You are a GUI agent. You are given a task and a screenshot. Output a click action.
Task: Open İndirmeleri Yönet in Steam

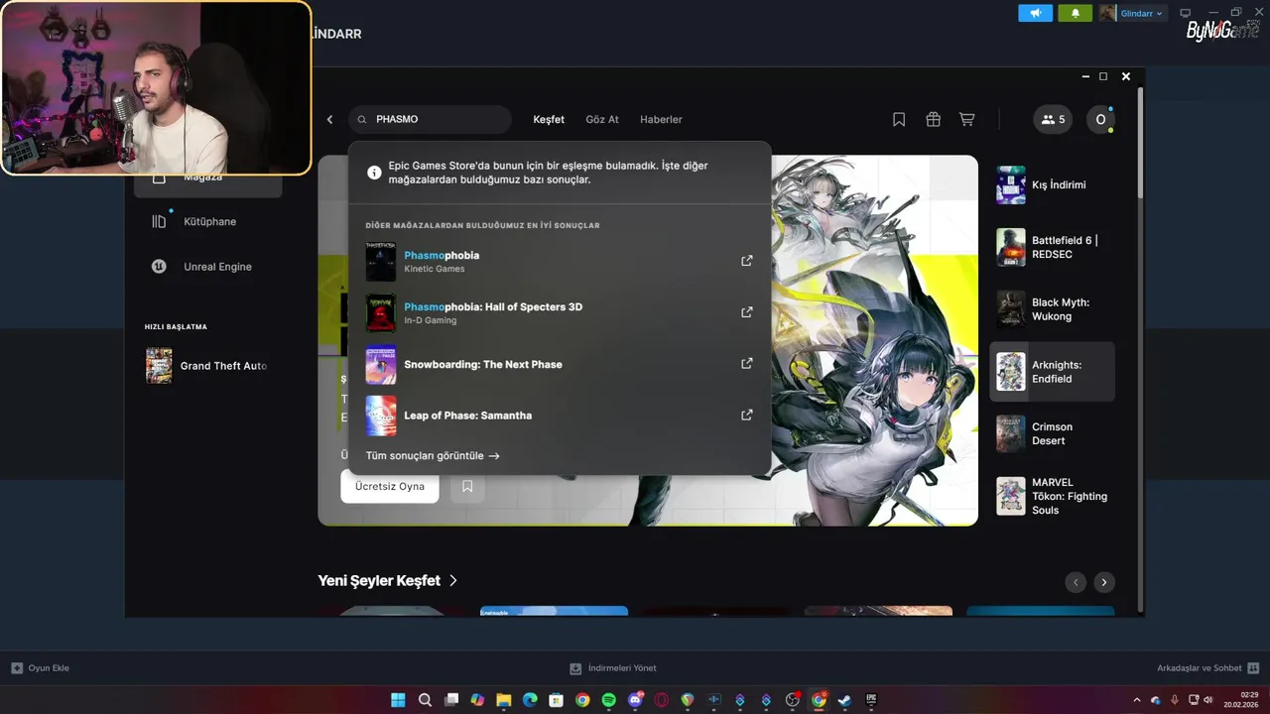click(x=613, y=668)
